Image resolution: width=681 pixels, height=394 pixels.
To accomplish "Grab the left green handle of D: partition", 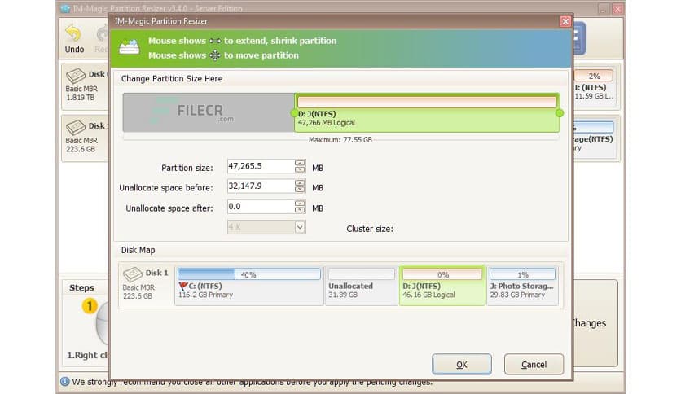I will tap(294, 113).
